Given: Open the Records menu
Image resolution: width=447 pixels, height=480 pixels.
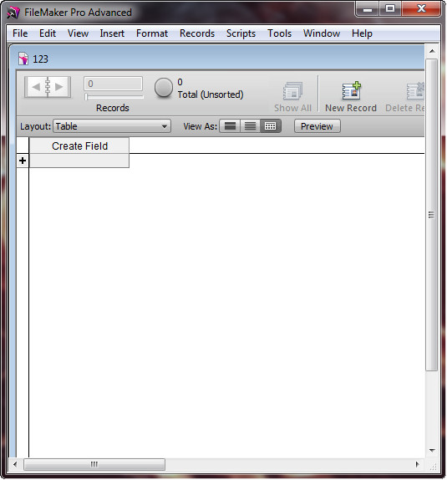Looking at the screenshot, I should click(x=197, y=33).
